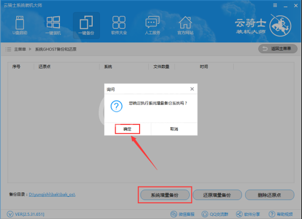Click 系统增量备份 button
The image size is (302, 219).
165,195
